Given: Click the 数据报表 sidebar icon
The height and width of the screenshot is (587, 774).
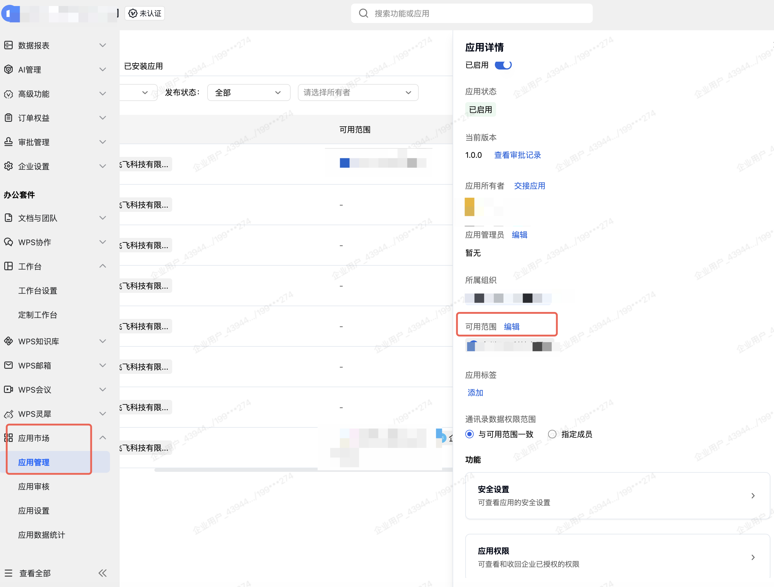Looking at the screenshot, I should tap(8, 45).
